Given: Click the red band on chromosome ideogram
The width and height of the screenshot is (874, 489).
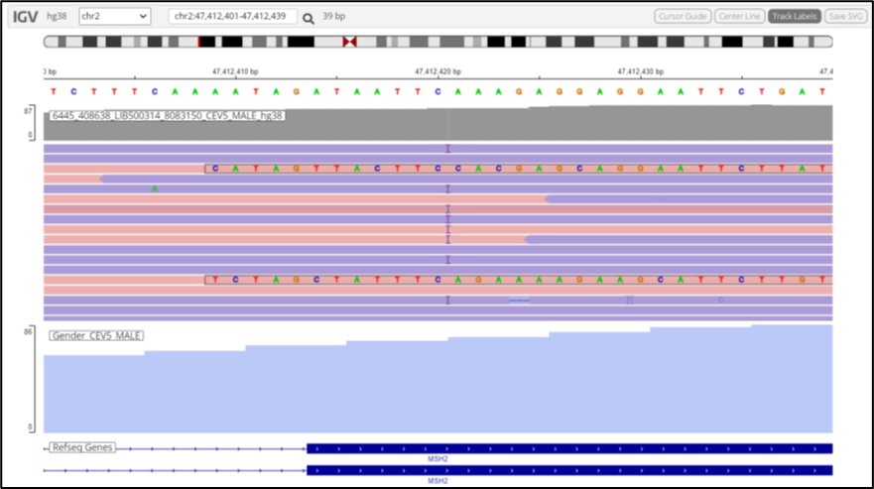Looking at the screenshot, I should coord(198,42).
